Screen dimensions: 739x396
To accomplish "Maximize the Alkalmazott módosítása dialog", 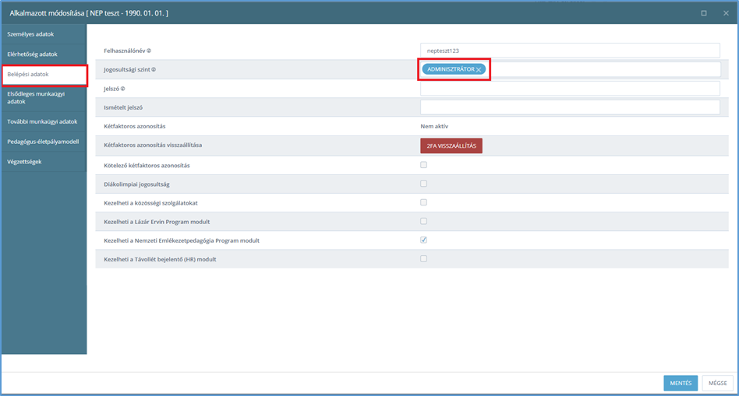I will click(x=704, y=13).
